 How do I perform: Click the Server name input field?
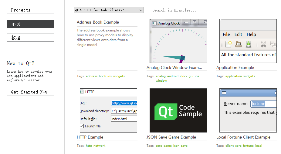(263, 104)
